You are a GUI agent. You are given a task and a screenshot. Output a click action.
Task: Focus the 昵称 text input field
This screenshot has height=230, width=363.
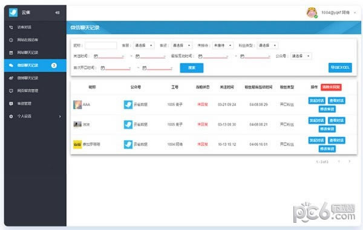(101, 45)
